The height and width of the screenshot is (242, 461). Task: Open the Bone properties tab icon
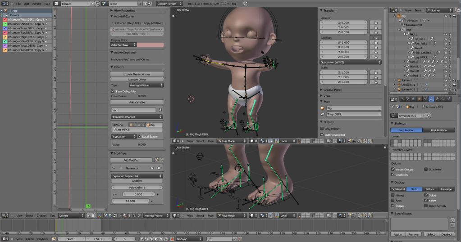point(437,99)
